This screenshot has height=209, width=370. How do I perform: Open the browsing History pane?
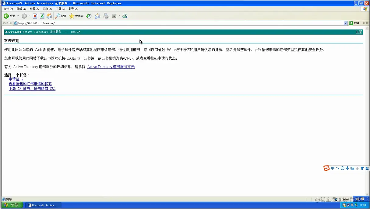[x=89, y=16]
